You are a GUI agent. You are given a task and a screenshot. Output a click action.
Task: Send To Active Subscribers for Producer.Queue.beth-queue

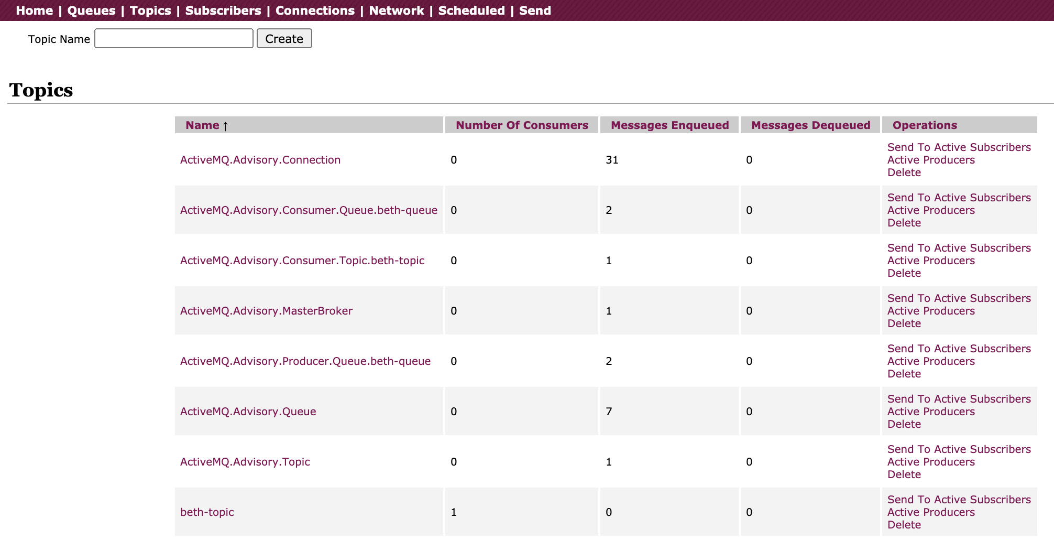coord(959,349)
